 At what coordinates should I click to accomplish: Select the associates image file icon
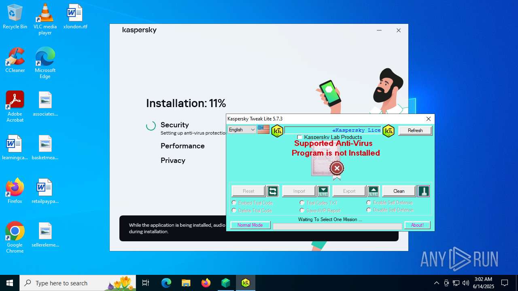[45, 104]
